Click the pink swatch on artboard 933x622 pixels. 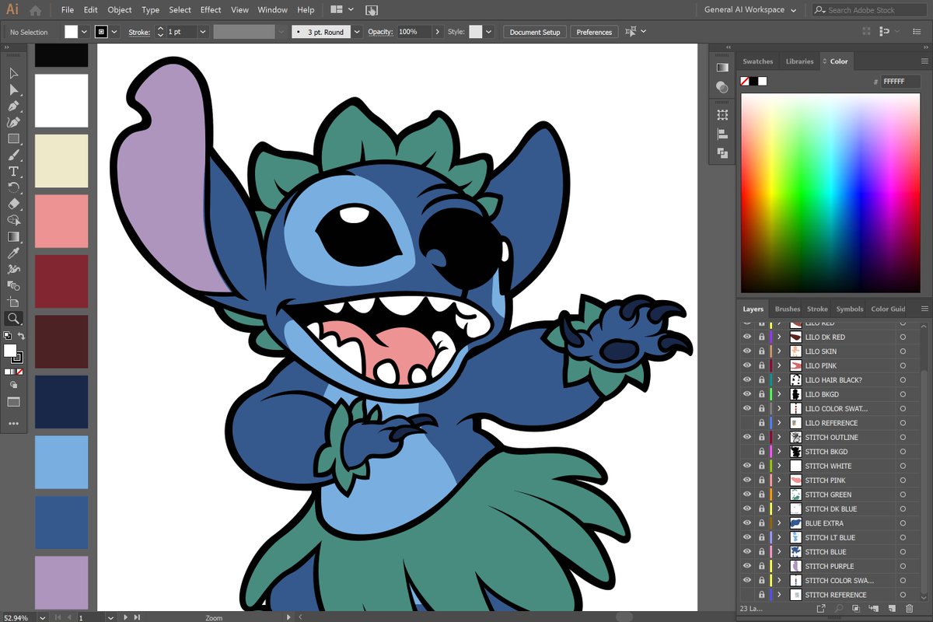pyautogui.click(x=61, y=222)
